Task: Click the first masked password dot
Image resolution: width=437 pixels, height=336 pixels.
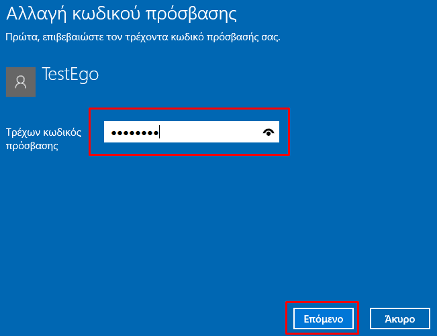Action: [x=113, y=133]
